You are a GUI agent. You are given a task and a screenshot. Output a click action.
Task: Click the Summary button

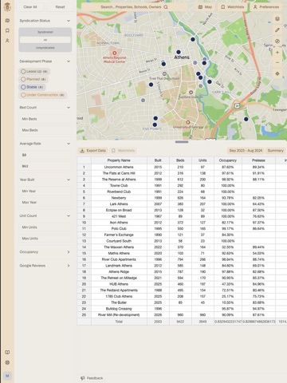coord(276,151)
